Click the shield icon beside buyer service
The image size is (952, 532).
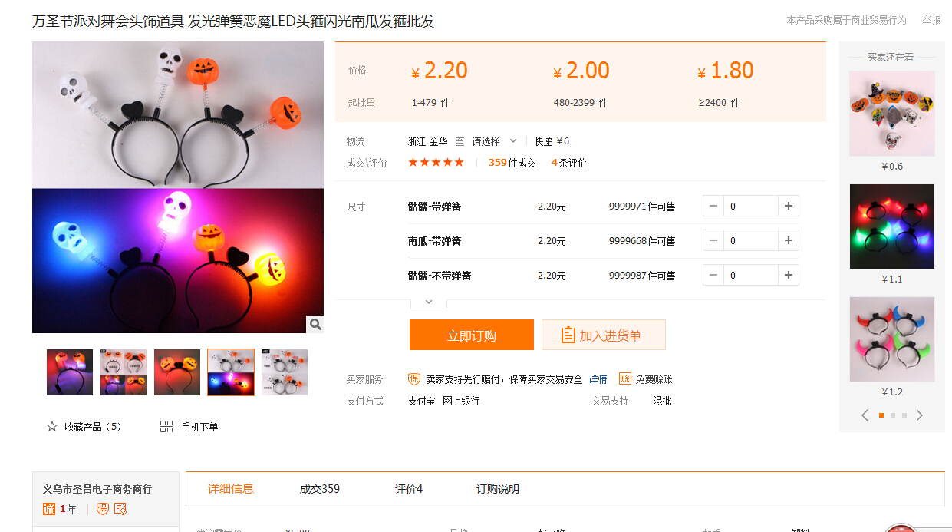413,379
